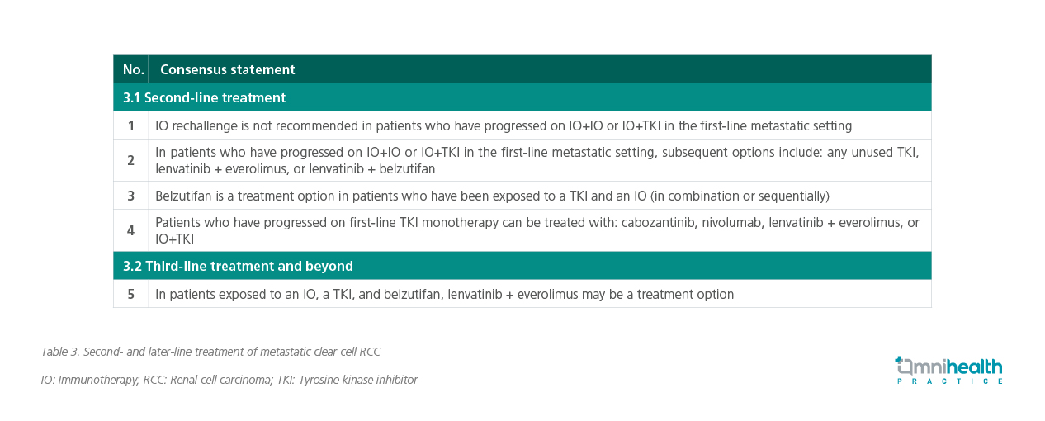Viewport: 1045px width, 421px height.
Task: Click the IO rechallenge not recommended statement
Action: (504, 126)
